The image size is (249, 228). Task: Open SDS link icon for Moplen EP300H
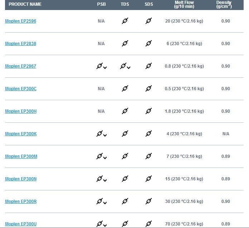(149, 111)
